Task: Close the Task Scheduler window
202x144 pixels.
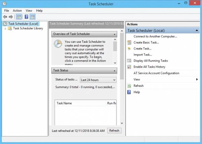Action: pos(195,3)
